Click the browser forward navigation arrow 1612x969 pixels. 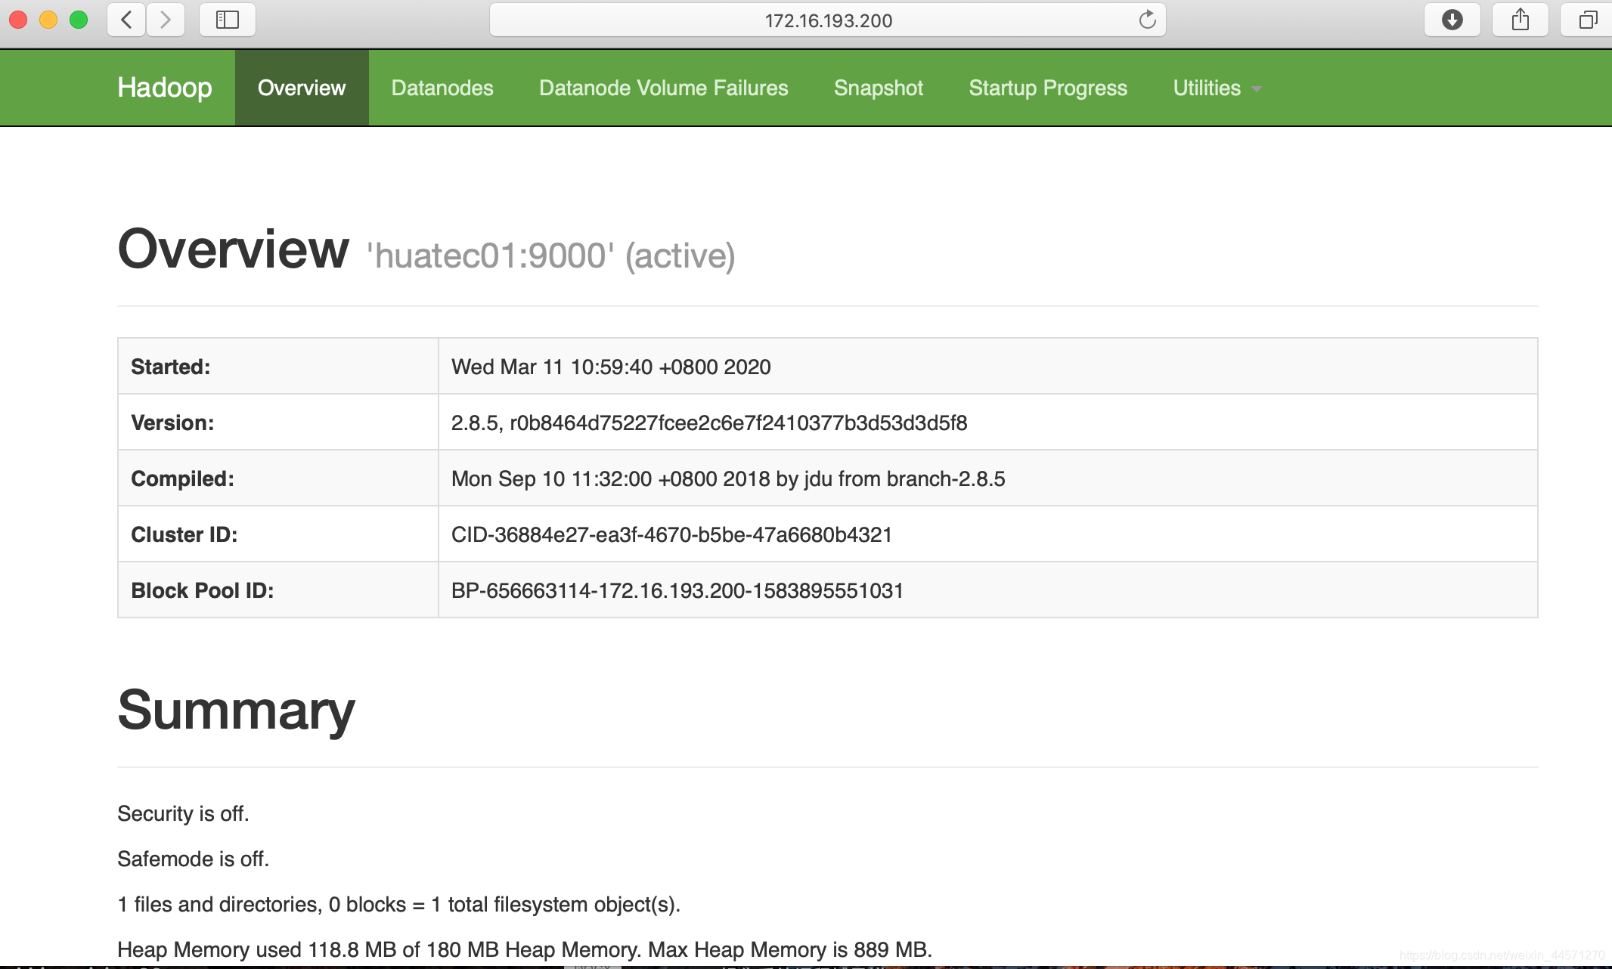point(165,18)
